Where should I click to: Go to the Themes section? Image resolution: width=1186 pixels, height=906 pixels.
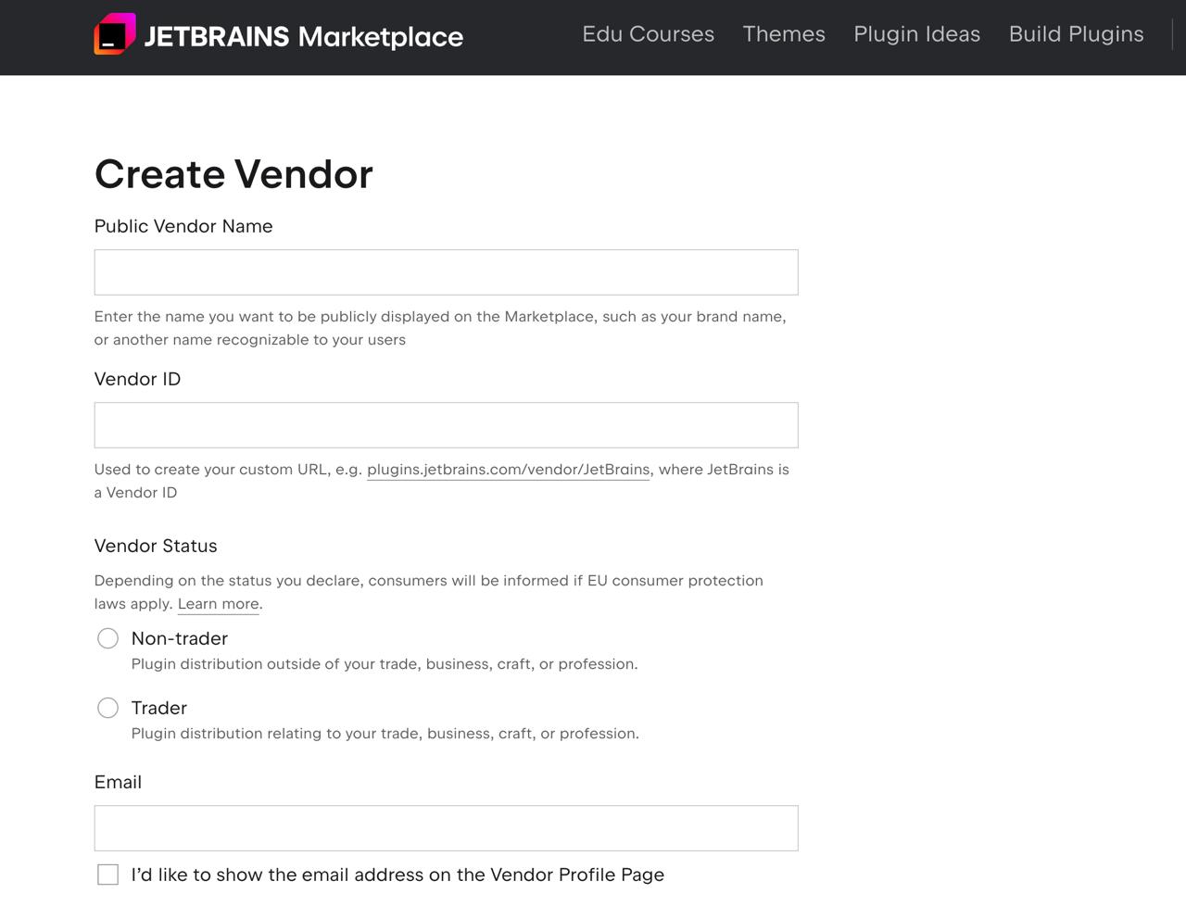pyautogui.click(x=783, y=34)
